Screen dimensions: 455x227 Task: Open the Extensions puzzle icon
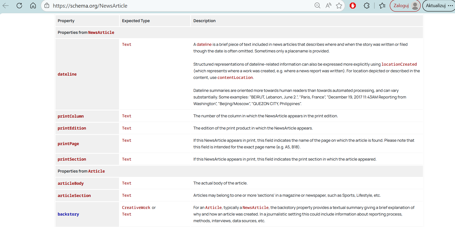coord(366,6)
